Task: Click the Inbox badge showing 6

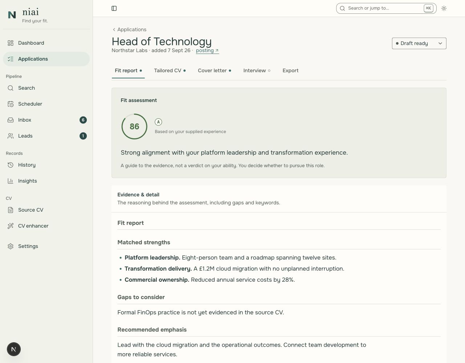Action: (x=83, y=120)
